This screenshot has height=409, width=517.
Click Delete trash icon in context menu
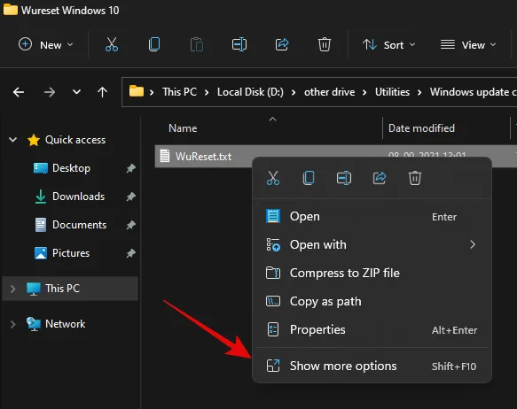pyautogui.click(x=415, y=178)
